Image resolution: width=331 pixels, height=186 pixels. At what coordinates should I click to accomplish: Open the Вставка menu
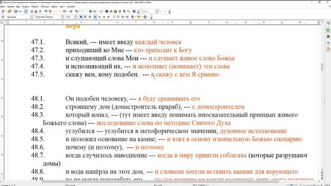[x=25, y=7]
